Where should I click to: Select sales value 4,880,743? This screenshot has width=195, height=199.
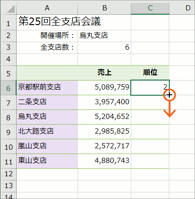coord(105,161)
